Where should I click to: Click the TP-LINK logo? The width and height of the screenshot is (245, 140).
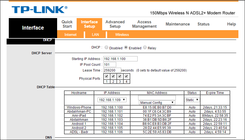pos(40,10)
